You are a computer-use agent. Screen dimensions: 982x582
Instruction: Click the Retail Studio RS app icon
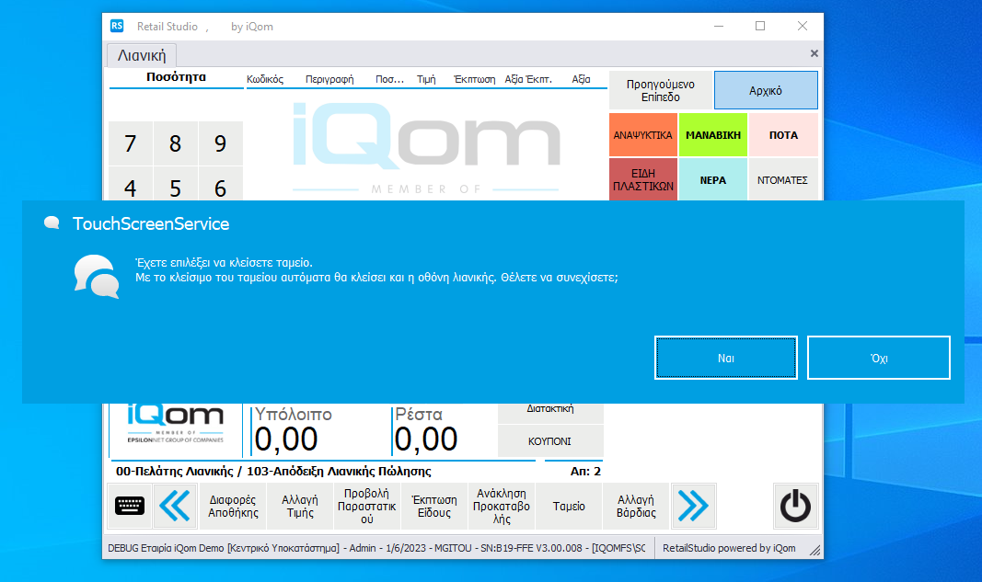(117, 26)
